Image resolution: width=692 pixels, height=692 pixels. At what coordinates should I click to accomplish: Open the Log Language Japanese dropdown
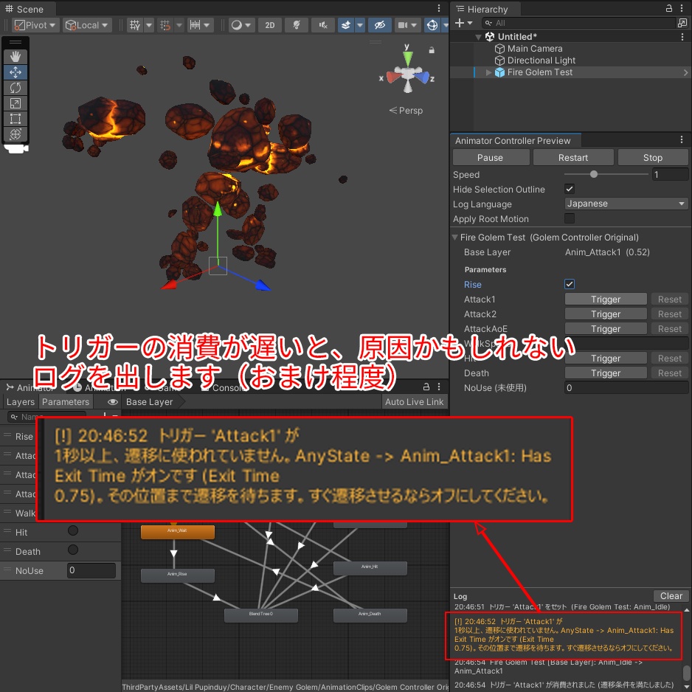click(626, 204)
